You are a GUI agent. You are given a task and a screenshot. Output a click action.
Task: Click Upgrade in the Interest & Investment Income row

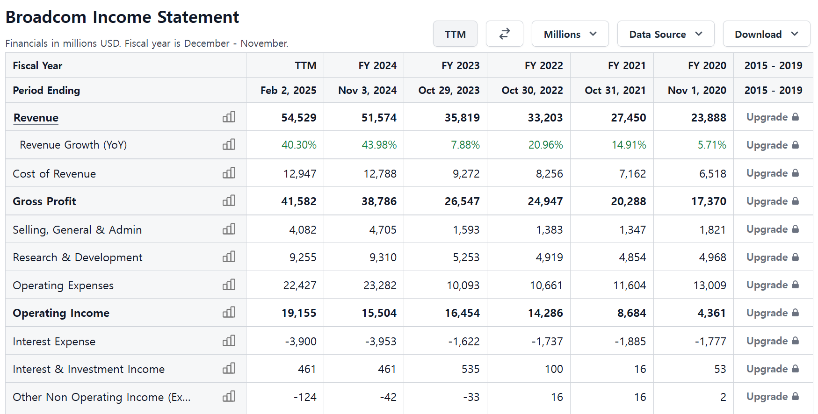tap(773, 369)
